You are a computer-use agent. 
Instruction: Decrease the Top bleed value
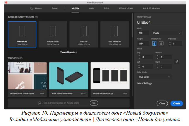pos(139,58)
